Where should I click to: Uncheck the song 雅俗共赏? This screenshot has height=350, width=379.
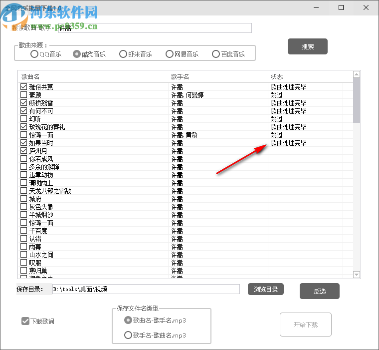click(24, 87)
